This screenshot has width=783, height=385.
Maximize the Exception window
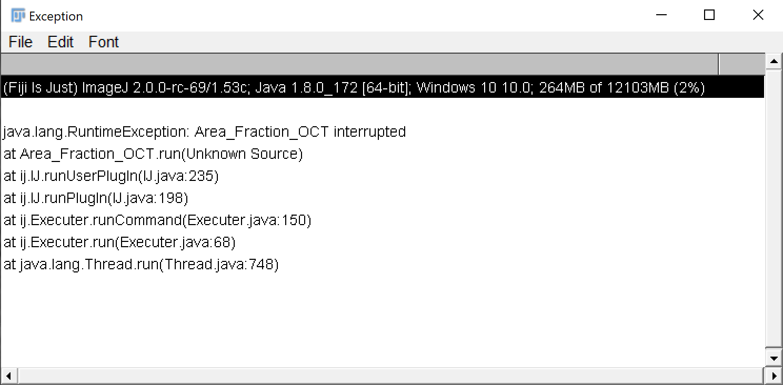709,15
